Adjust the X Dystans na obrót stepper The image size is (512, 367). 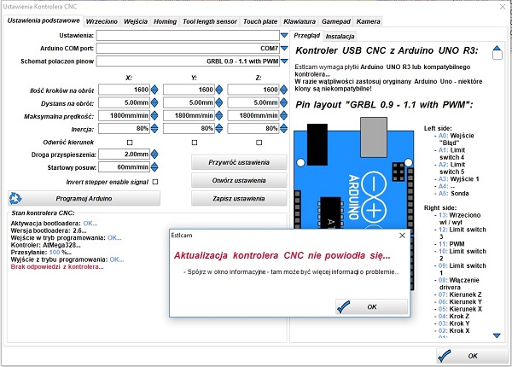tap(154, 102)
